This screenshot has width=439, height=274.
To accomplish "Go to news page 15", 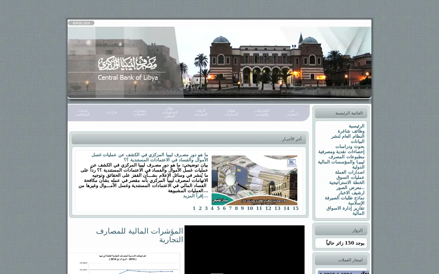I will pyautogui.click(x=296, y=208).
